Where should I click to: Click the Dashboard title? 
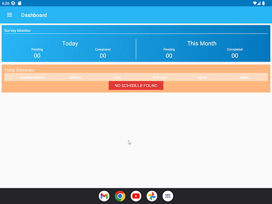[34, 15]
